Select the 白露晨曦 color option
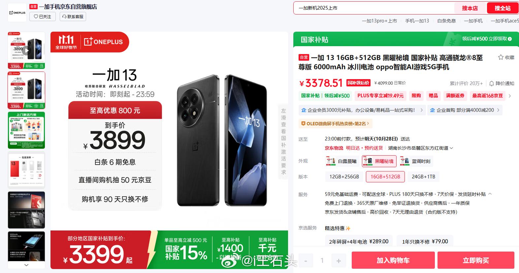Viewport: 519px width, 273px height. tap(342, 161)
